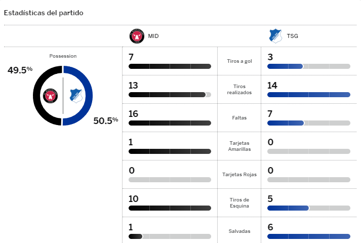The height and width of the screenshot is (243, 361).
Task: Click the Tarjetas Rojas stat label
Action: pyautogui.click(x=240, y=175)
